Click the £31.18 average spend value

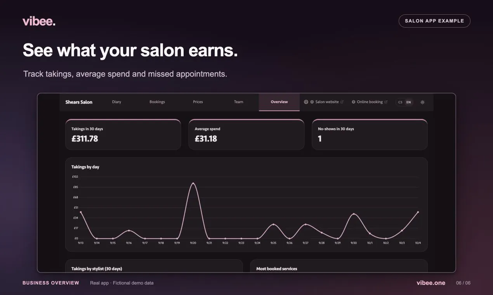pos(206,139)
